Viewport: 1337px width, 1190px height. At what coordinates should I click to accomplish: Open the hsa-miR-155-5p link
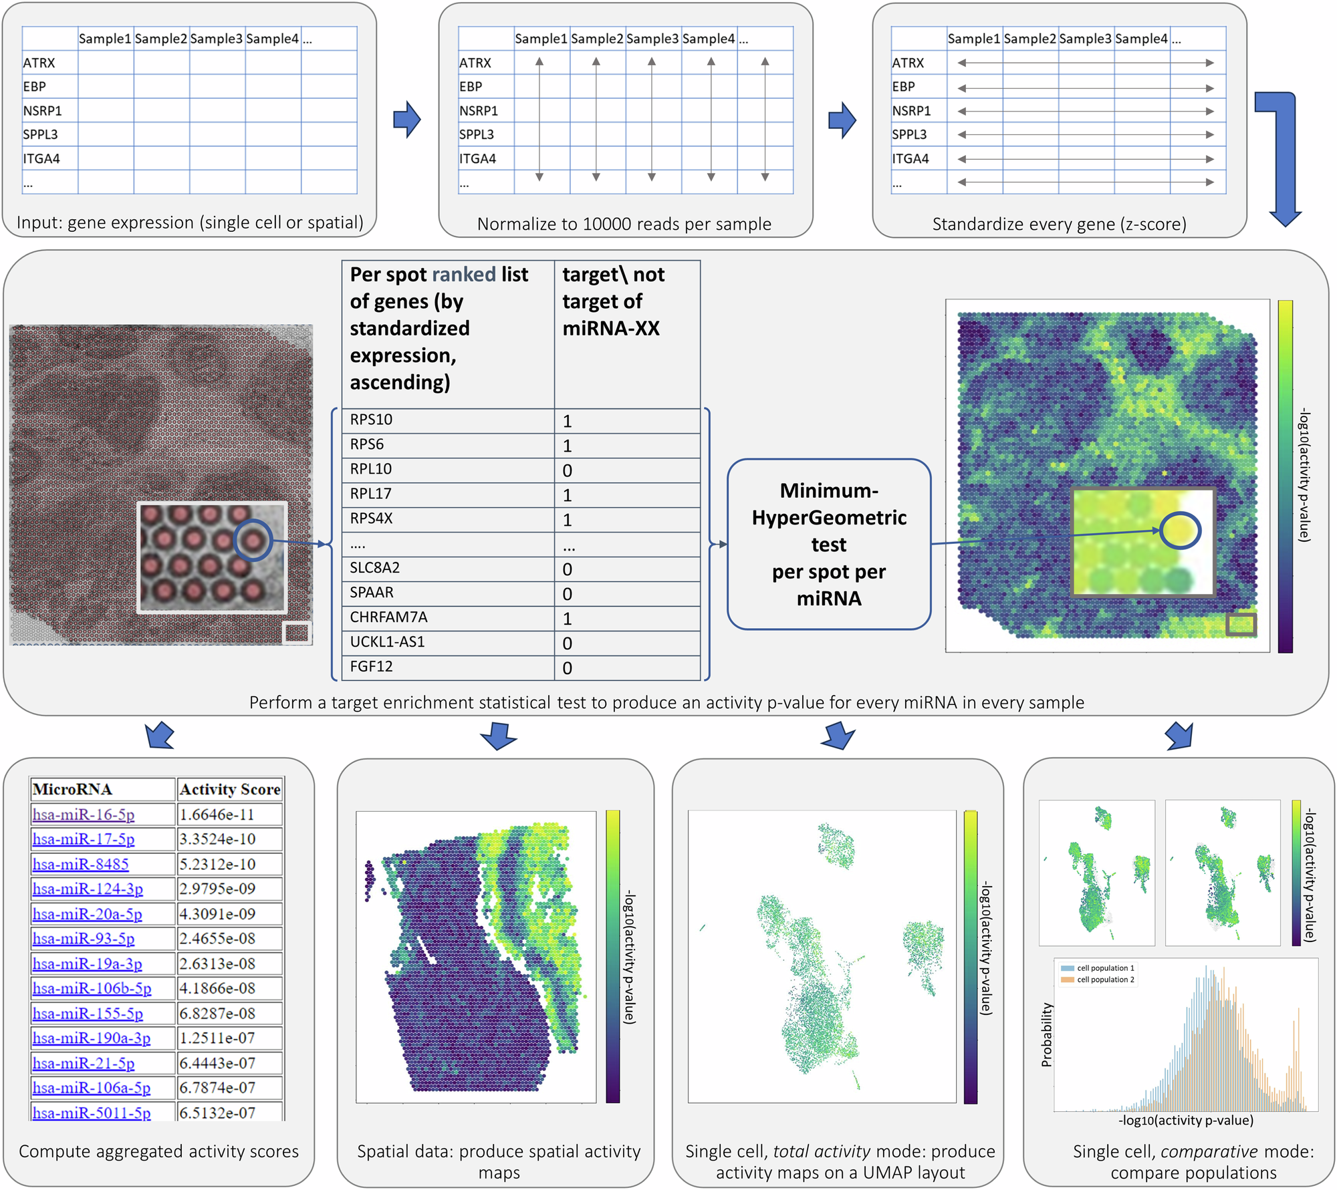pyautogui.click(x=88, y=1013)
